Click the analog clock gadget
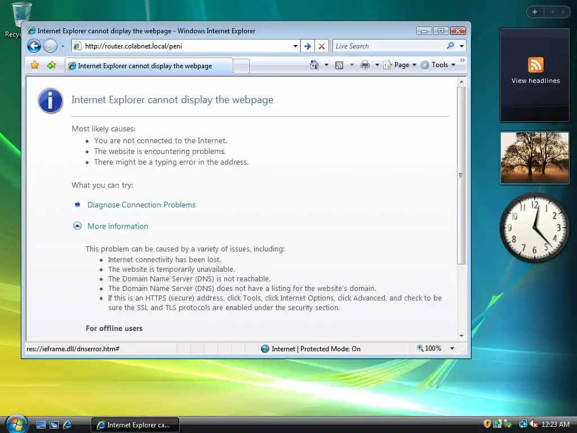The width and height of the screenshot is (577, 433). (535, 228)
